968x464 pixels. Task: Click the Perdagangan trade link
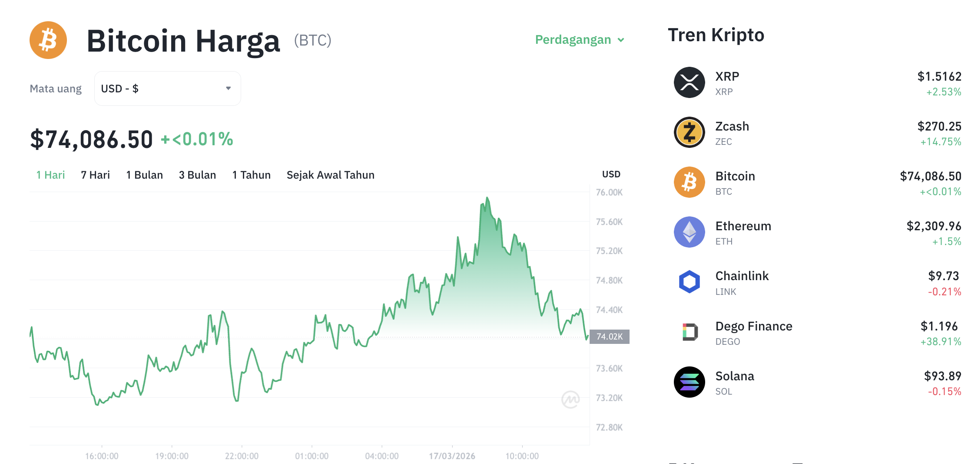point(573,40)
